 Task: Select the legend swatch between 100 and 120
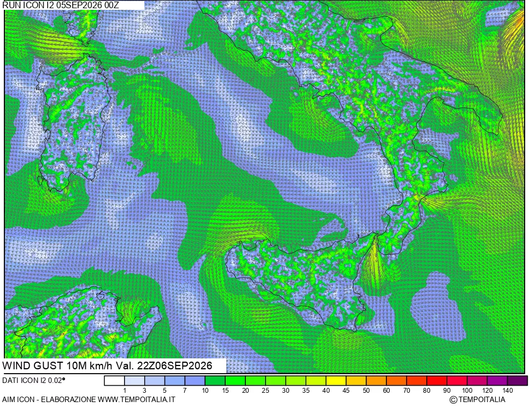(477, 381)
